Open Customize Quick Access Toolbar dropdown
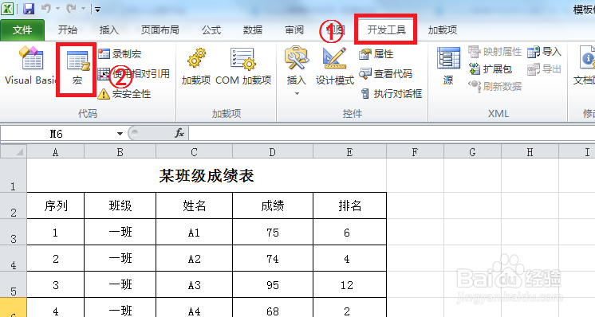This screenshot has height=317, width=595. (x=97, y=10)
